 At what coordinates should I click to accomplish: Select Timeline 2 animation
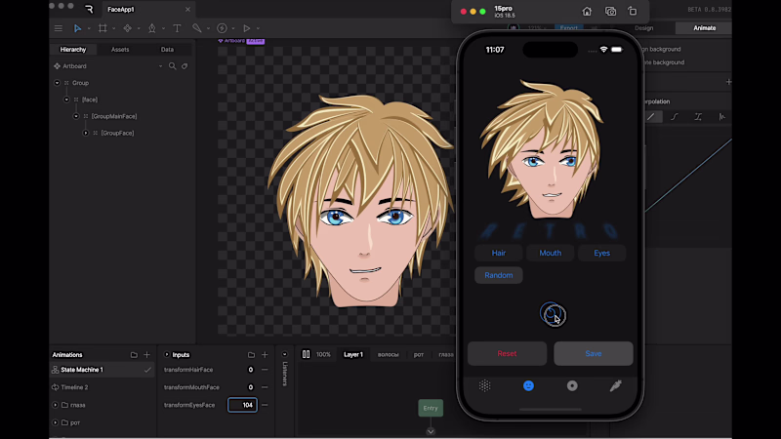pos(74,387)
